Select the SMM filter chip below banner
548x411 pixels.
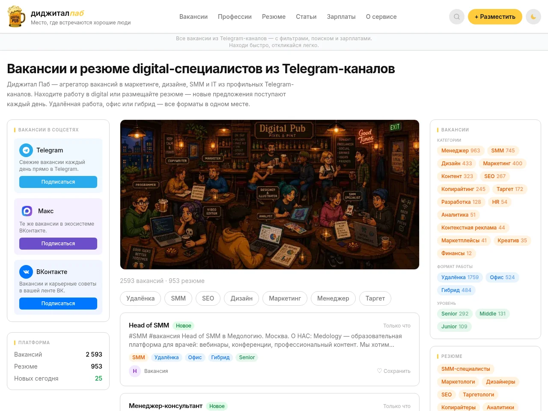tap(178, 298)
